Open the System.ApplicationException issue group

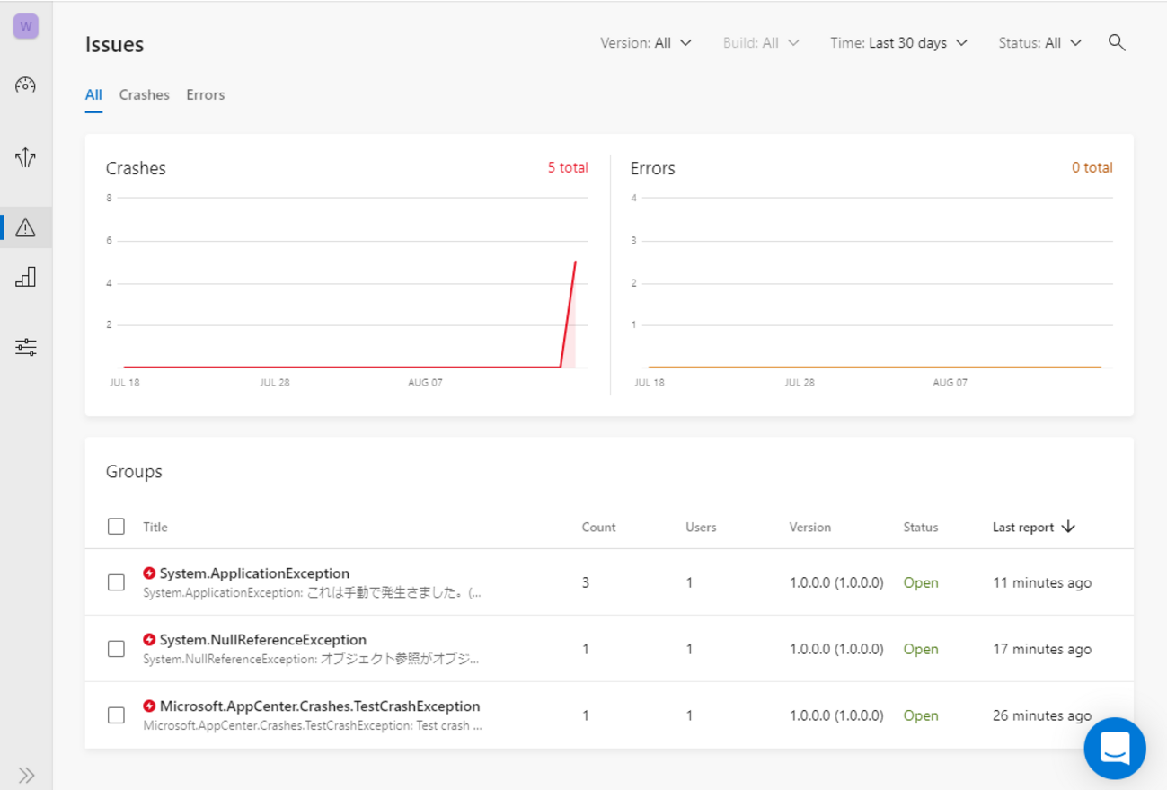click(254, 573)
